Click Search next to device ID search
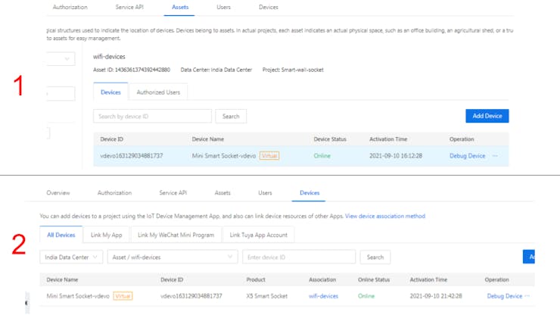 click(x=231, y=117)
